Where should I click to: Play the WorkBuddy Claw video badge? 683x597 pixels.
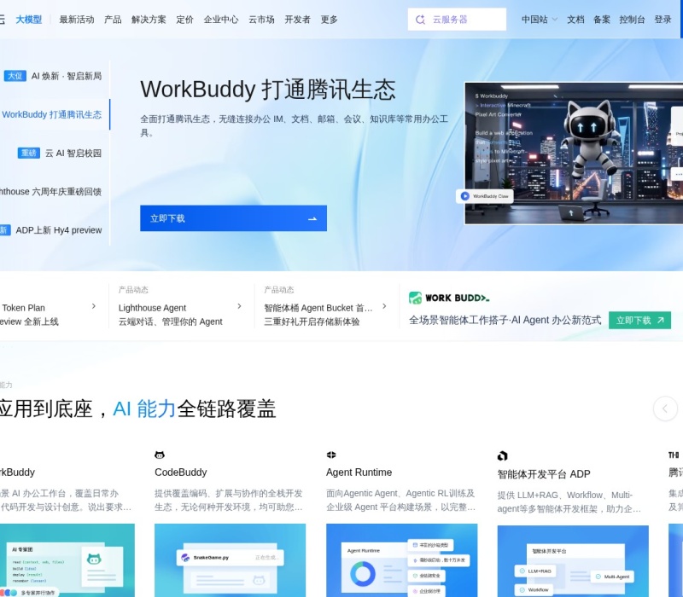(x=485, y=196)
